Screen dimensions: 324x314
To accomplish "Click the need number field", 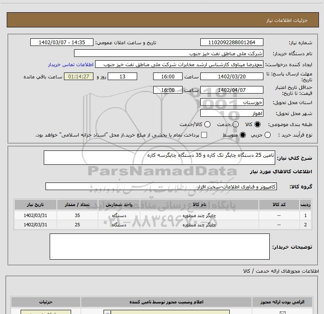I will [x=232, y=43].
